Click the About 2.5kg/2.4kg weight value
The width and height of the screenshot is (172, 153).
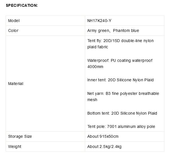coord(104,147)
